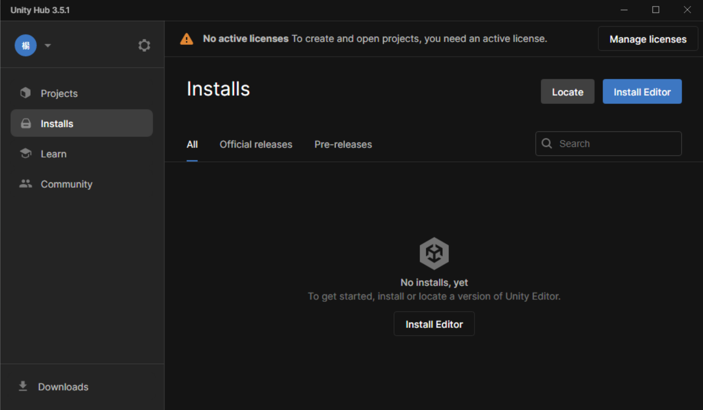The width and height of the screenshot is (703, 410).
Task: Open the user account avatar
Action: click(26, 45)
